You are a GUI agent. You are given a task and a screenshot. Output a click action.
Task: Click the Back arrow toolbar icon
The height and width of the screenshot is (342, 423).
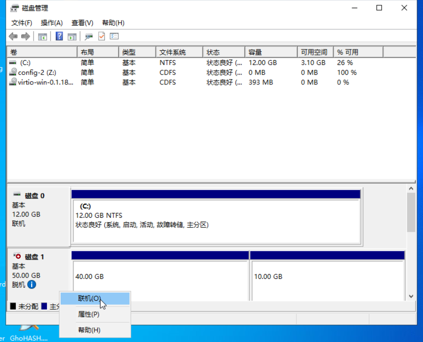coord(13,36)
